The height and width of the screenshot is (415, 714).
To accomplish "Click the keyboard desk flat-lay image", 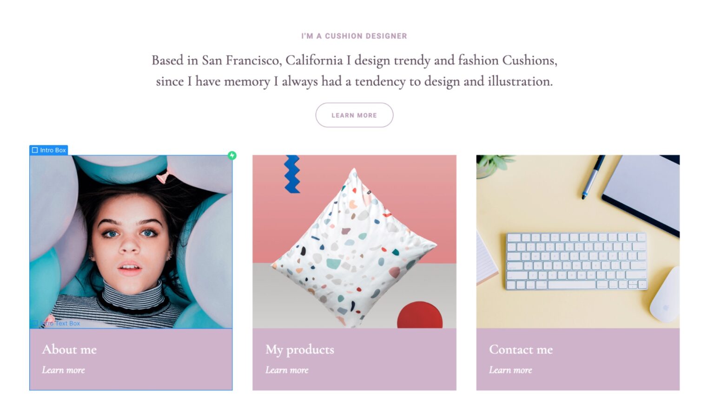I will pos(578,242).
